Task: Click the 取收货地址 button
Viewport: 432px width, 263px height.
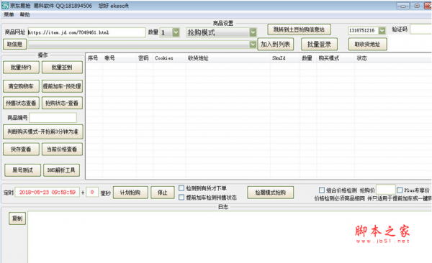Action: [x=367, y=45]
